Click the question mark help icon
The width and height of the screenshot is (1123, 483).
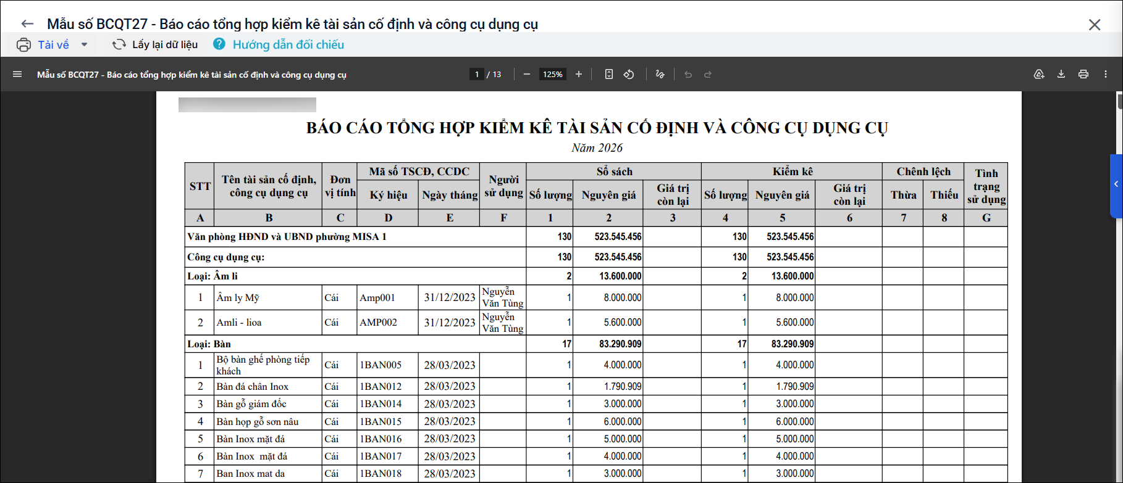tap(219, 44)
